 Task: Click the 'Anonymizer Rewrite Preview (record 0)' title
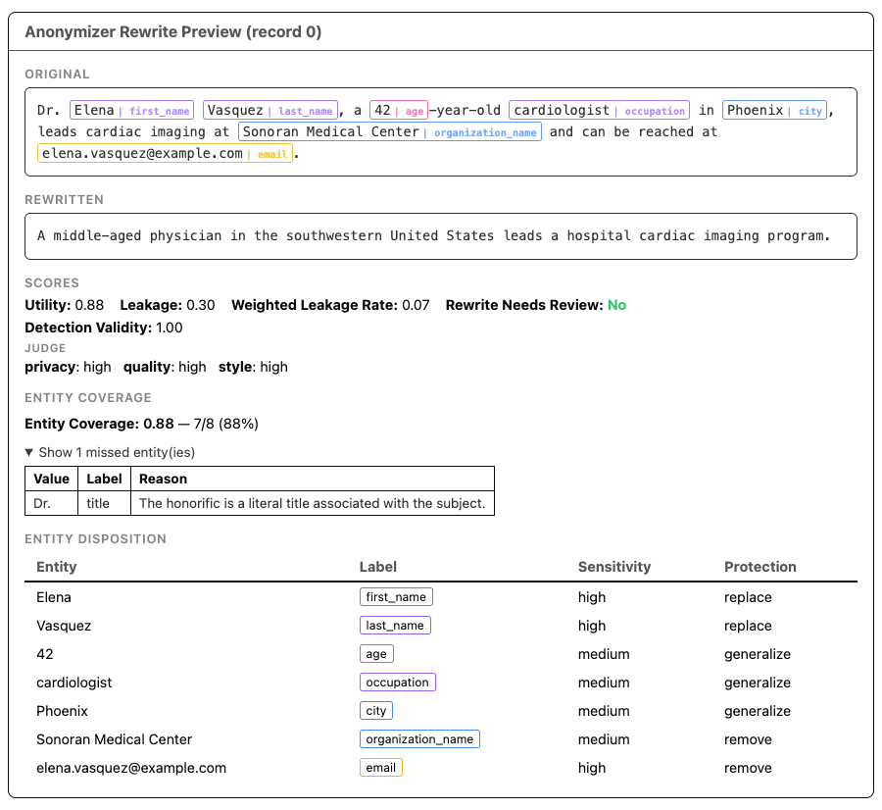[173, 32]
